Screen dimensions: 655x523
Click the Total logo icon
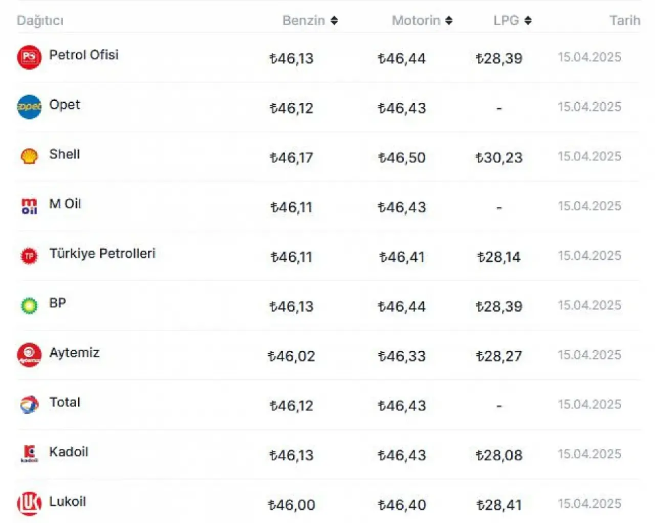coord(29,404)
